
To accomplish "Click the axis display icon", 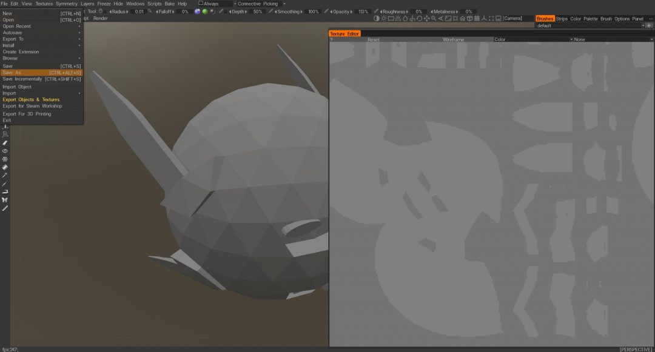I will pos(484,18).
